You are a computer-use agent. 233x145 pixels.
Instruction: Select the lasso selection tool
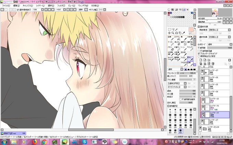(x=173, y=29)
